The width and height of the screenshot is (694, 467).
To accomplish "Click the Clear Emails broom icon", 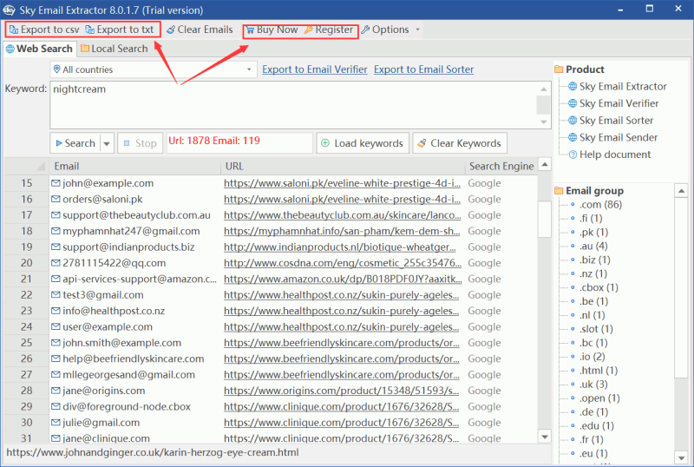I will pyautogui.click(x=172, y=30).
